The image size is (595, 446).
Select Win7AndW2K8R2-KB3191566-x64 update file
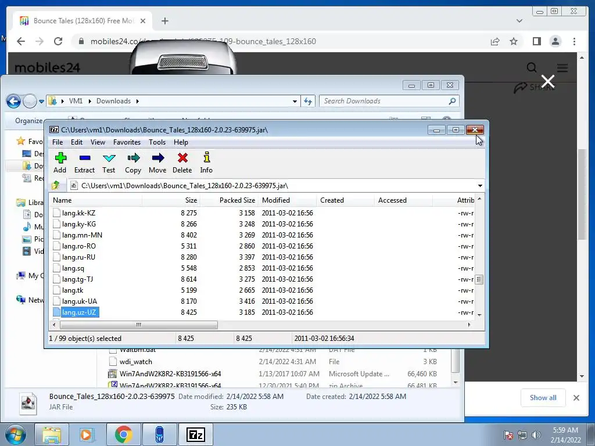point(170,374)
